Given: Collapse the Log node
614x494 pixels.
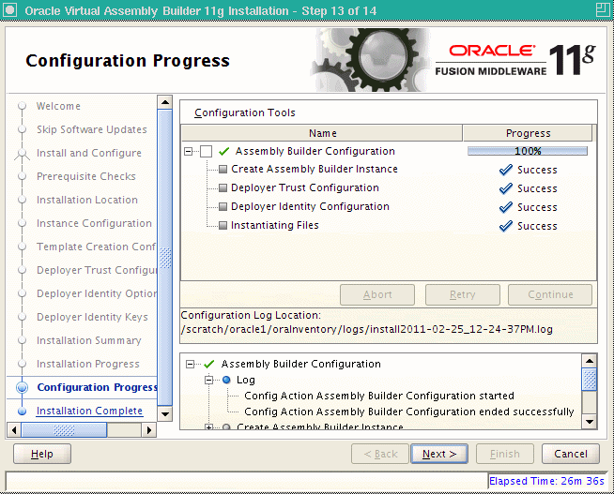Looking at the screenshot, I should (208, 380).
